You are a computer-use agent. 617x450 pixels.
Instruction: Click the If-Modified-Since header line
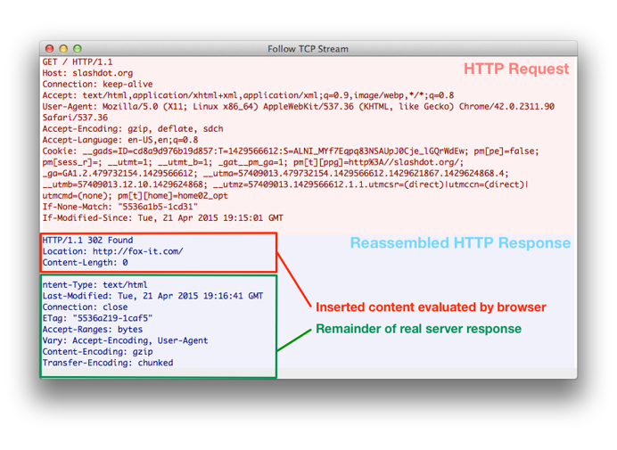click(163, 218)
